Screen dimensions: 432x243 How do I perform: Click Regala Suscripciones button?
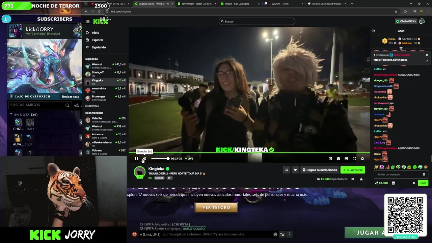pyautogui.click(x=319, y=170)
